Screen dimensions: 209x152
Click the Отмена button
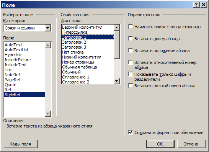coord(191,144)
